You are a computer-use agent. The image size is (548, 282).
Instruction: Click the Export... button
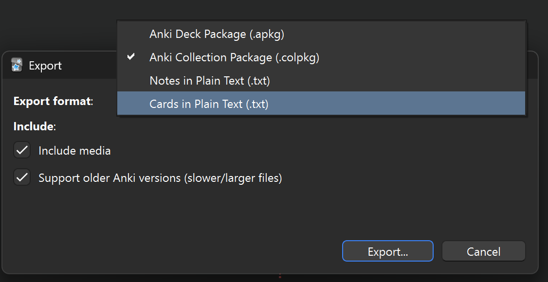[x=387, y=251]
